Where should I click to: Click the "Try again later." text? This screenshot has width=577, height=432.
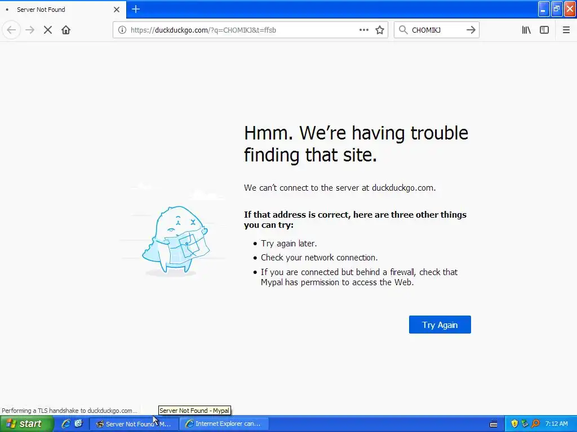pyautogui.click(x=289, y=244)
